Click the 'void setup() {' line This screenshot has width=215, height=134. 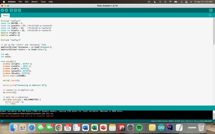tap(8, 61)
